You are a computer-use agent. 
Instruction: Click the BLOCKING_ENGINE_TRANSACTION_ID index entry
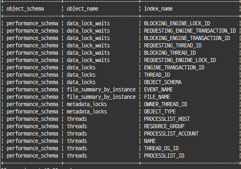(187, 38)
